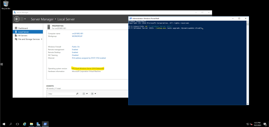Open File Explorer from the taskbar
Screen dimensions: 269x127
[x=32, y=124]
